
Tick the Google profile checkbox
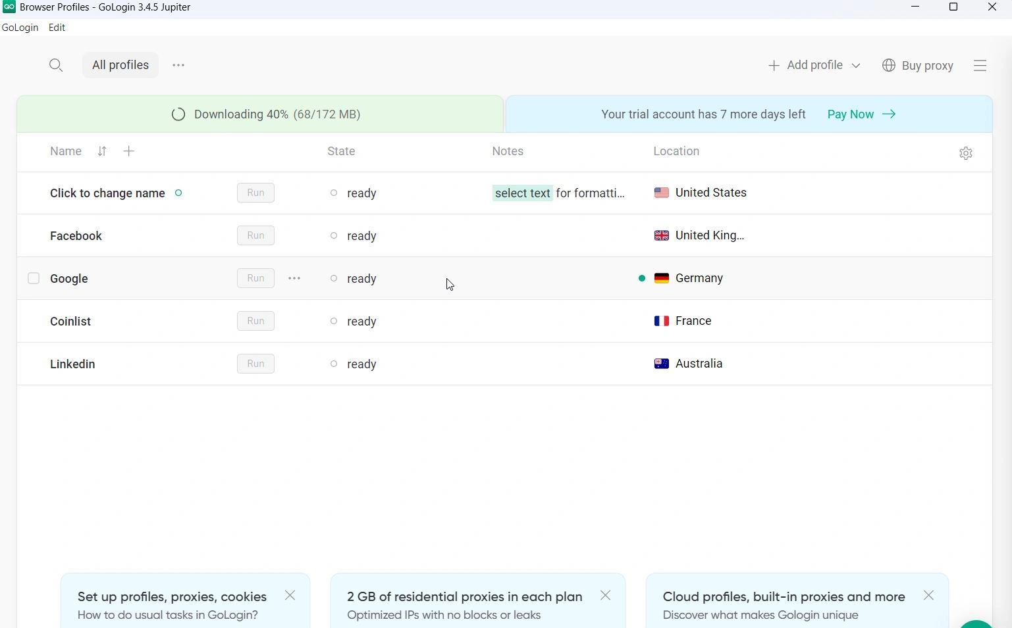34,279
